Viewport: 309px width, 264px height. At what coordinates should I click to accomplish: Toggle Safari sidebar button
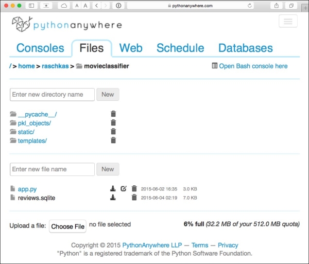point(31,6)
